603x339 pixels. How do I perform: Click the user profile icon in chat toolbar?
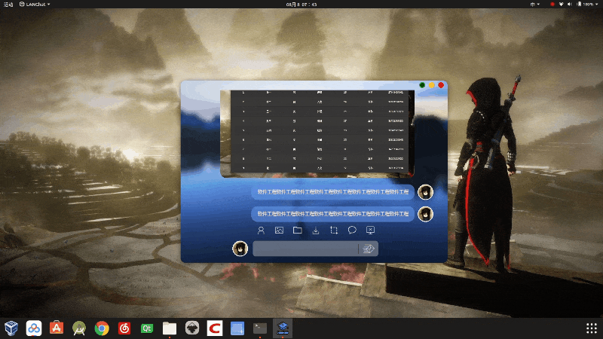point(261,231)
